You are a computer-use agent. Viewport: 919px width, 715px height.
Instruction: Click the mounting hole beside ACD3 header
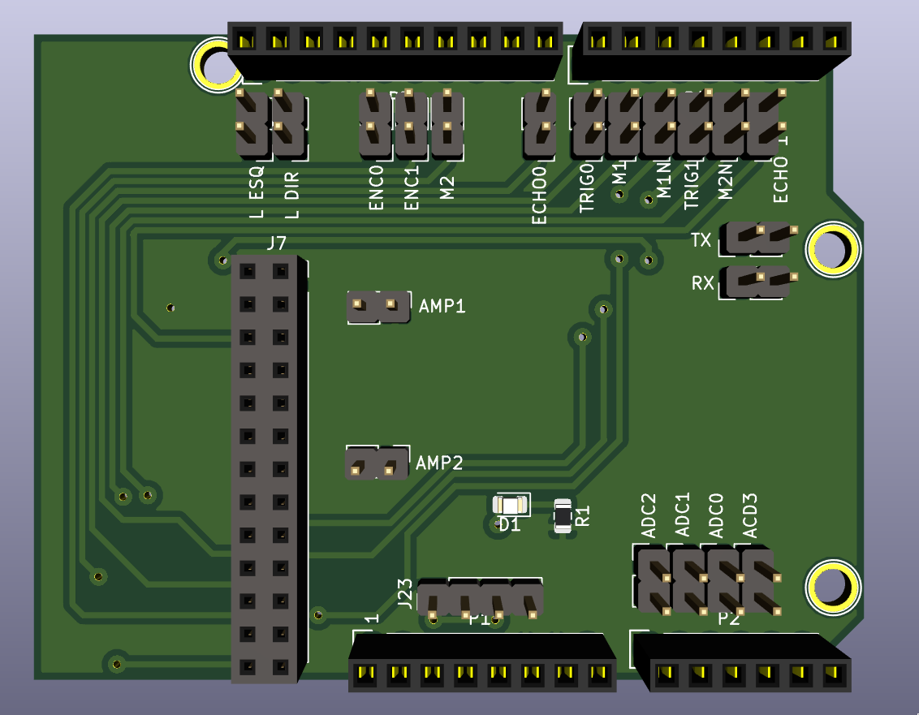[x=832, y=588]
